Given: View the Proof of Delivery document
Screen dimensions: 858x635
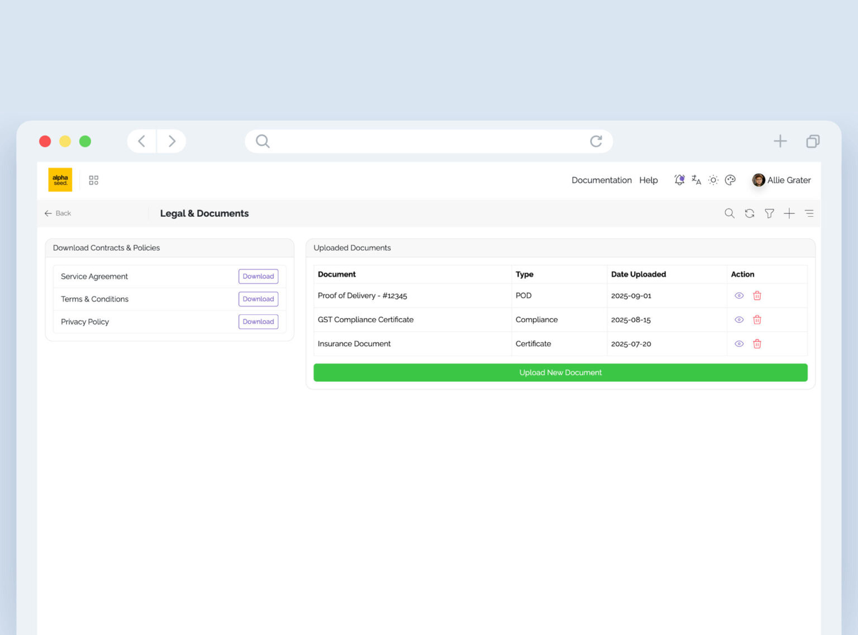Looking at the screenshot, I should (739, 295).
